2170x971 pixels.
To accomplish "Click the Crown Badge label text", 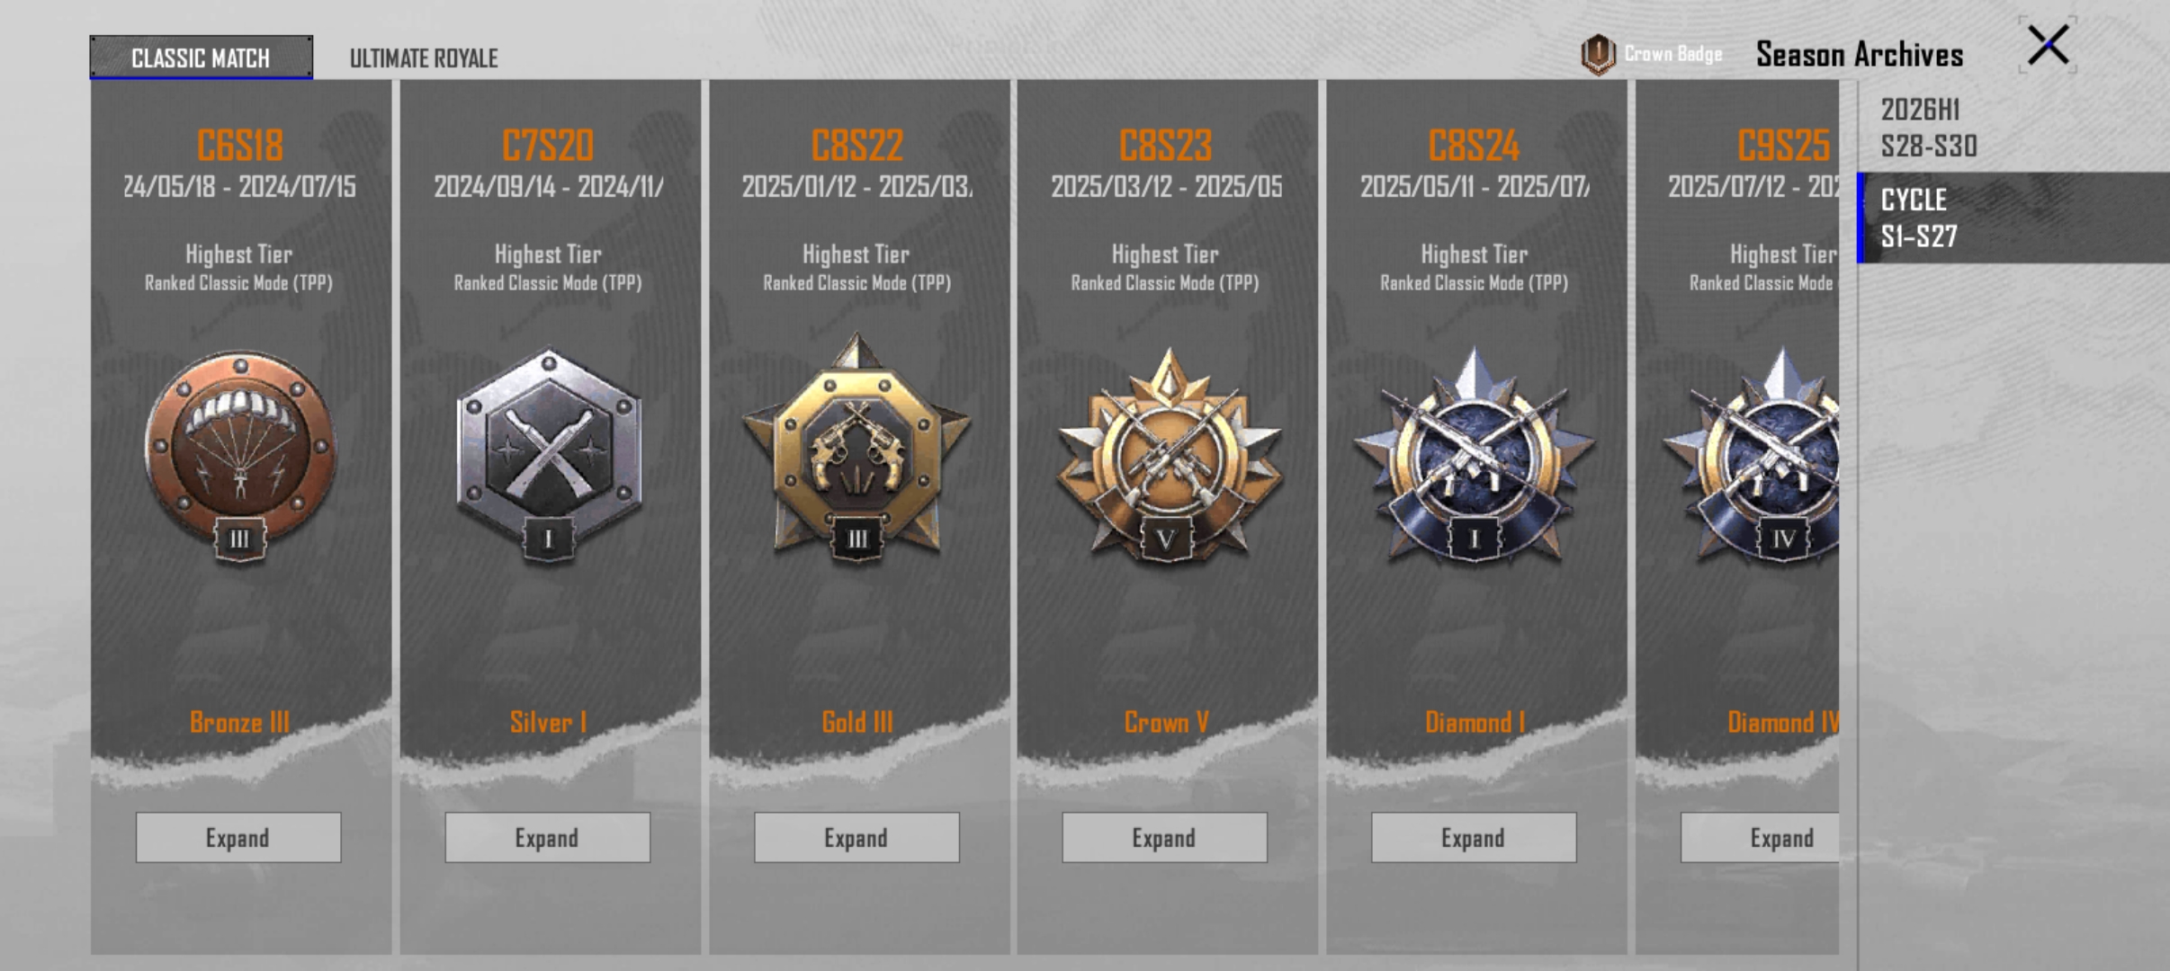I will (1673, 54).
